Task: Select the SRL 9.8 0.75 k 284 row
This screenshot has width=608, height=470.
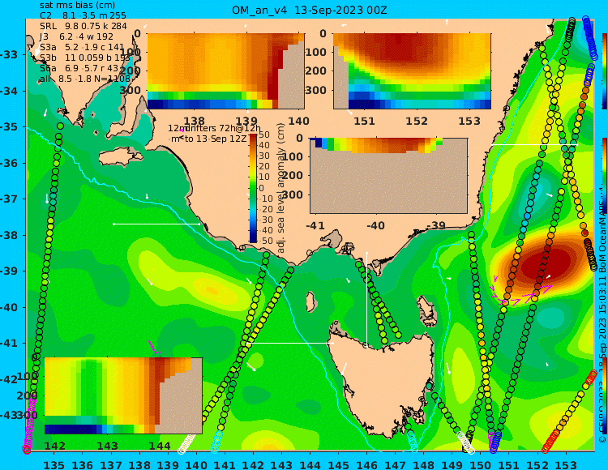Action: (x=83, y=27)
